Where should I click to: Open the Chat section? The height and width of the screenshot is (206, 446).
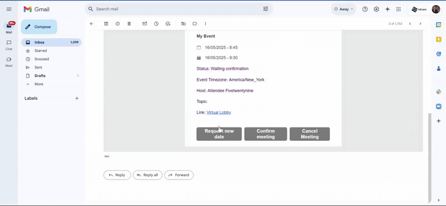pos(9,45)
